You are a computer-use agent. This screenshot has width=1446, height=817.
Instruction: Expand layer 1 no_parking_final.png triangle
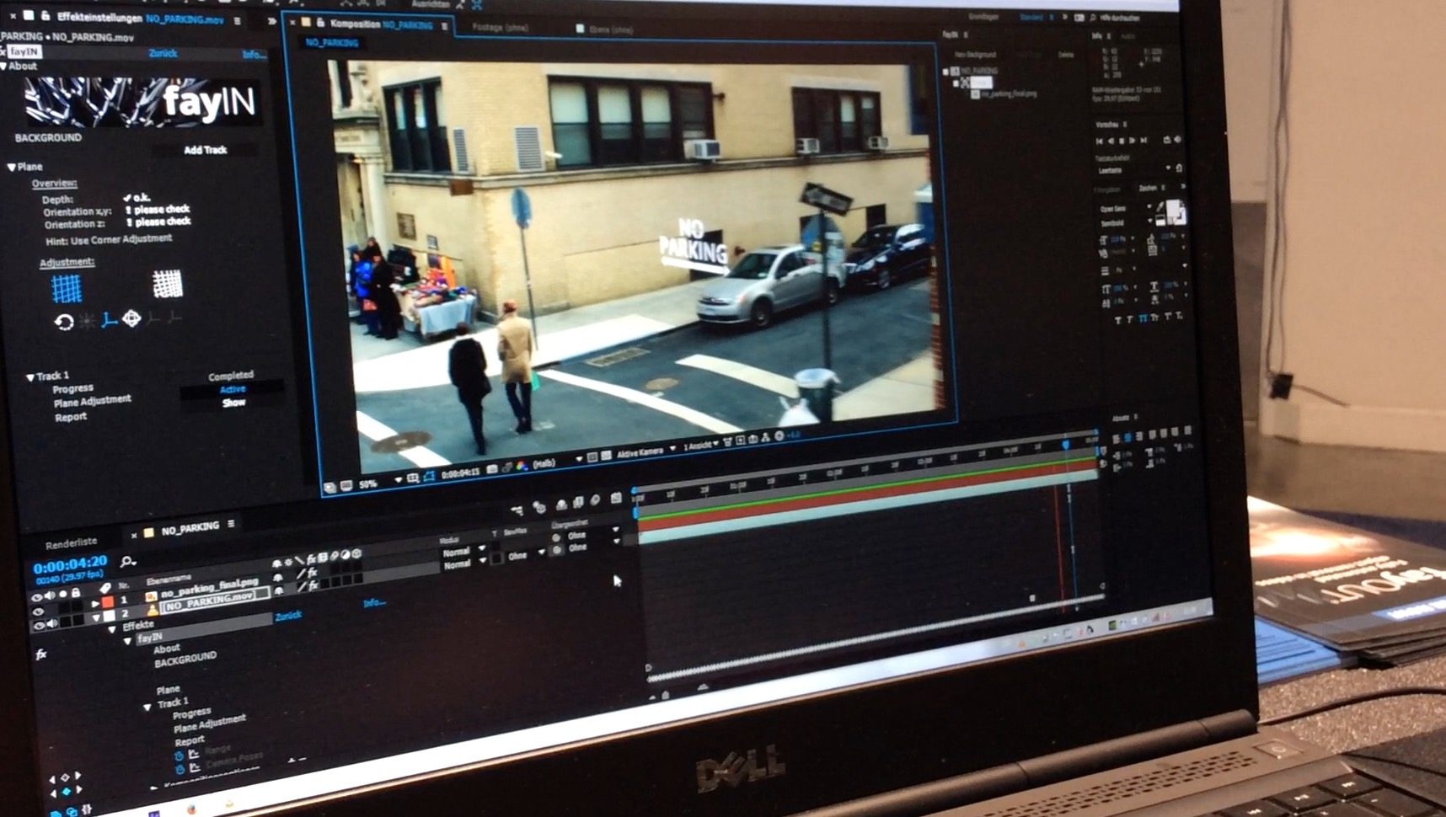[95, 604]
